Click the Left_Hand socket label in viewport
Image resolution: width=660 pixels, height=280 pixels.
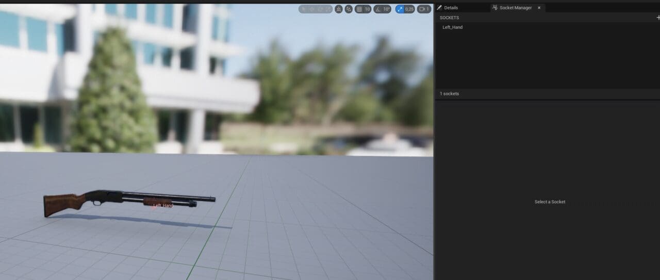163,206
